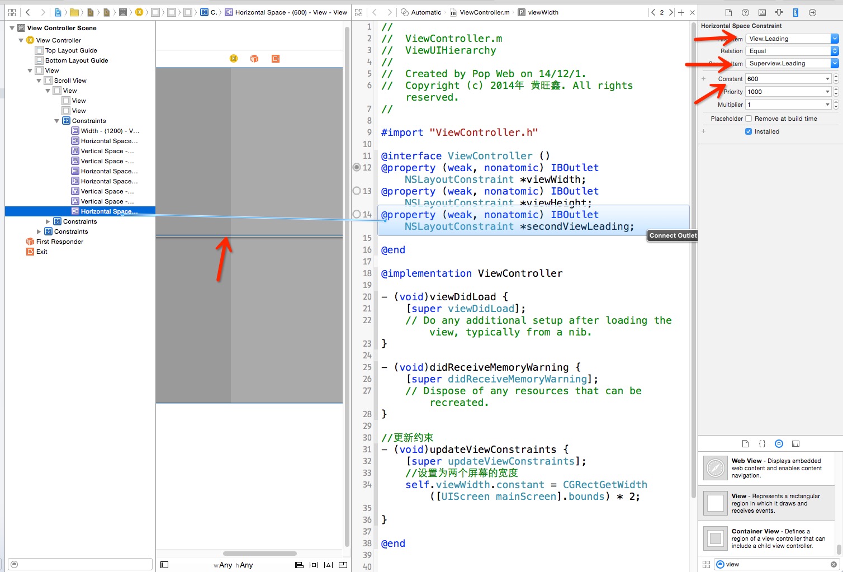Toggle library grid view icon
843x572 pixels.
click(706, 564)
